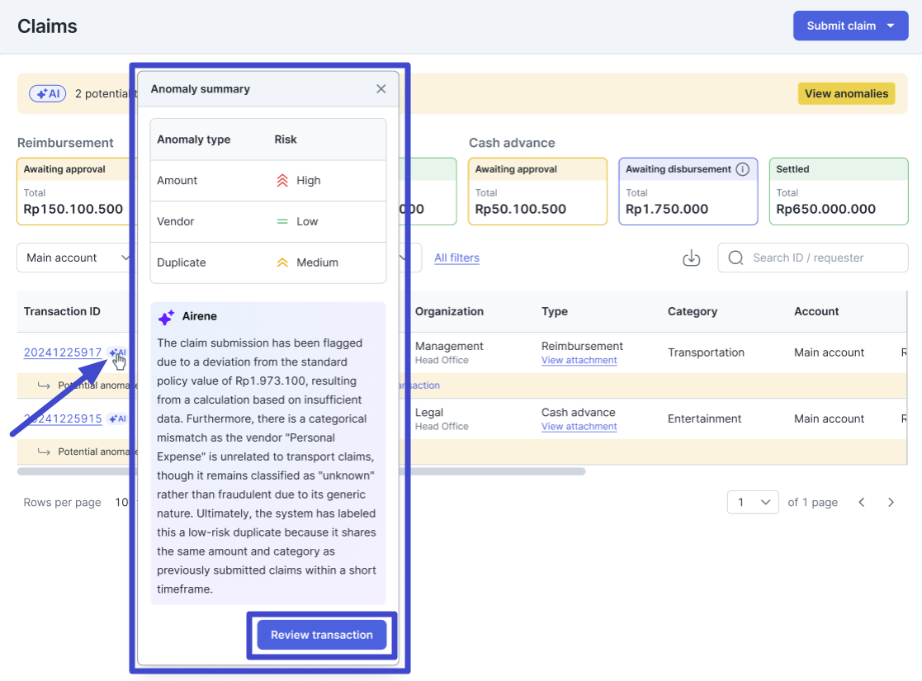Click the Search ID / requester field

[x=821, y=258]
